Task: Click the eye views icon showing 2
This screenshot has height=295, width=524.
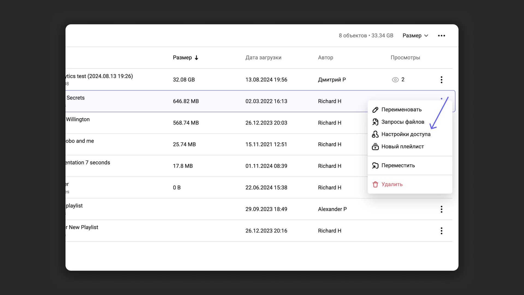Action: tap(395, 80)
